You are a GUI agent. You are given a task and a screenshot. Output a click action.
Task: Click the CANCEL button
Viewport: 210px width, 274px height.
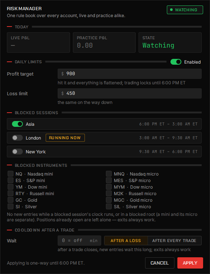coord(160,263)
